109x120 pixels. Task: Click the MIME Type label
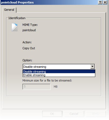click(x=30, y=25)
